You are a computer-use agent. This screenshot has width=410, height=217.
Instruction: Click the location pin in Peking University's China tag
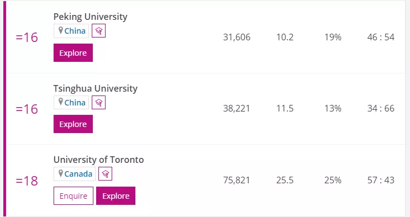[x=61, y=30]
